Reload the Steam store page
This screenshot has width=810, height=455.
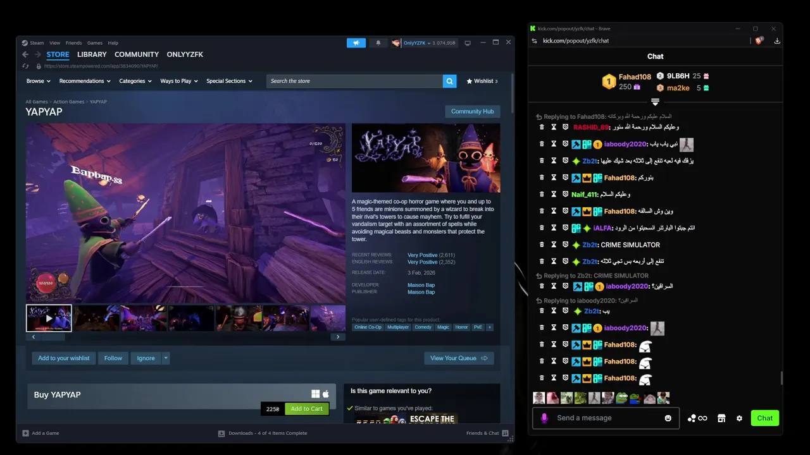coord(25,66)
